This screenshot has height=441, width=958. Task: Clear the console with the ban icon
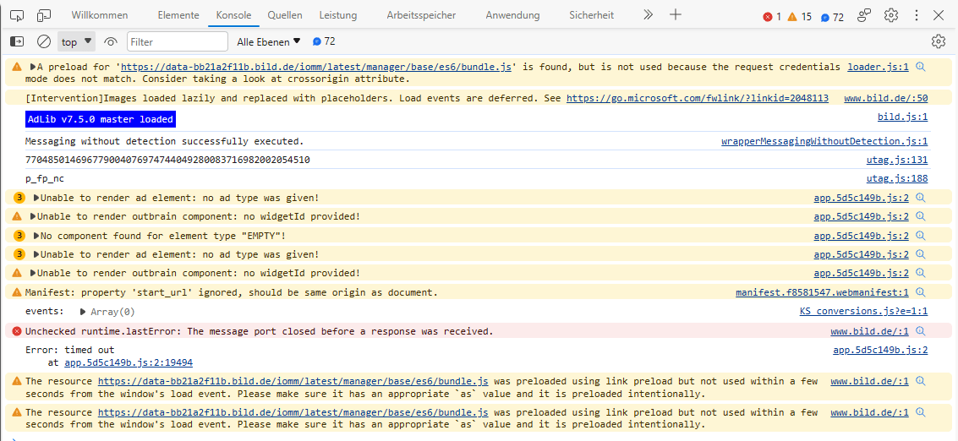[x=43, y=41]
